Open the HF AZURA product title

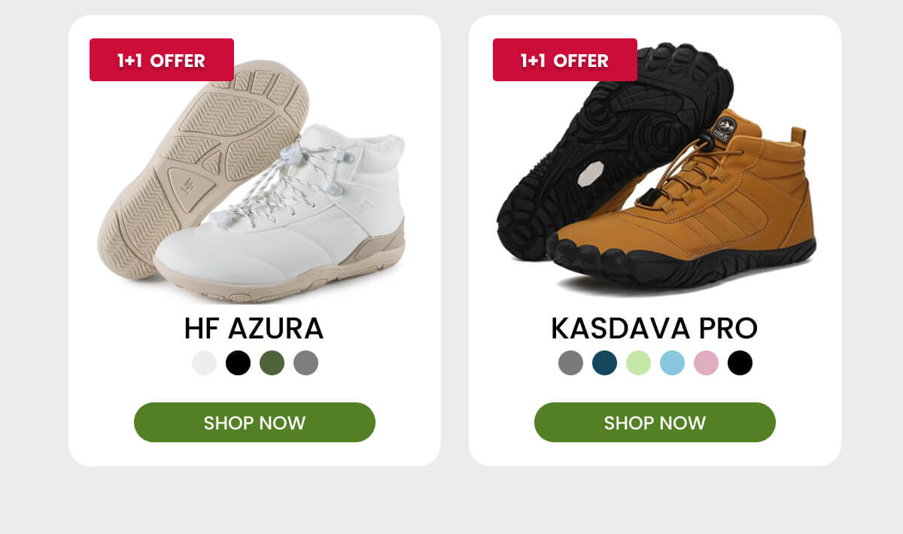[254, 329]
